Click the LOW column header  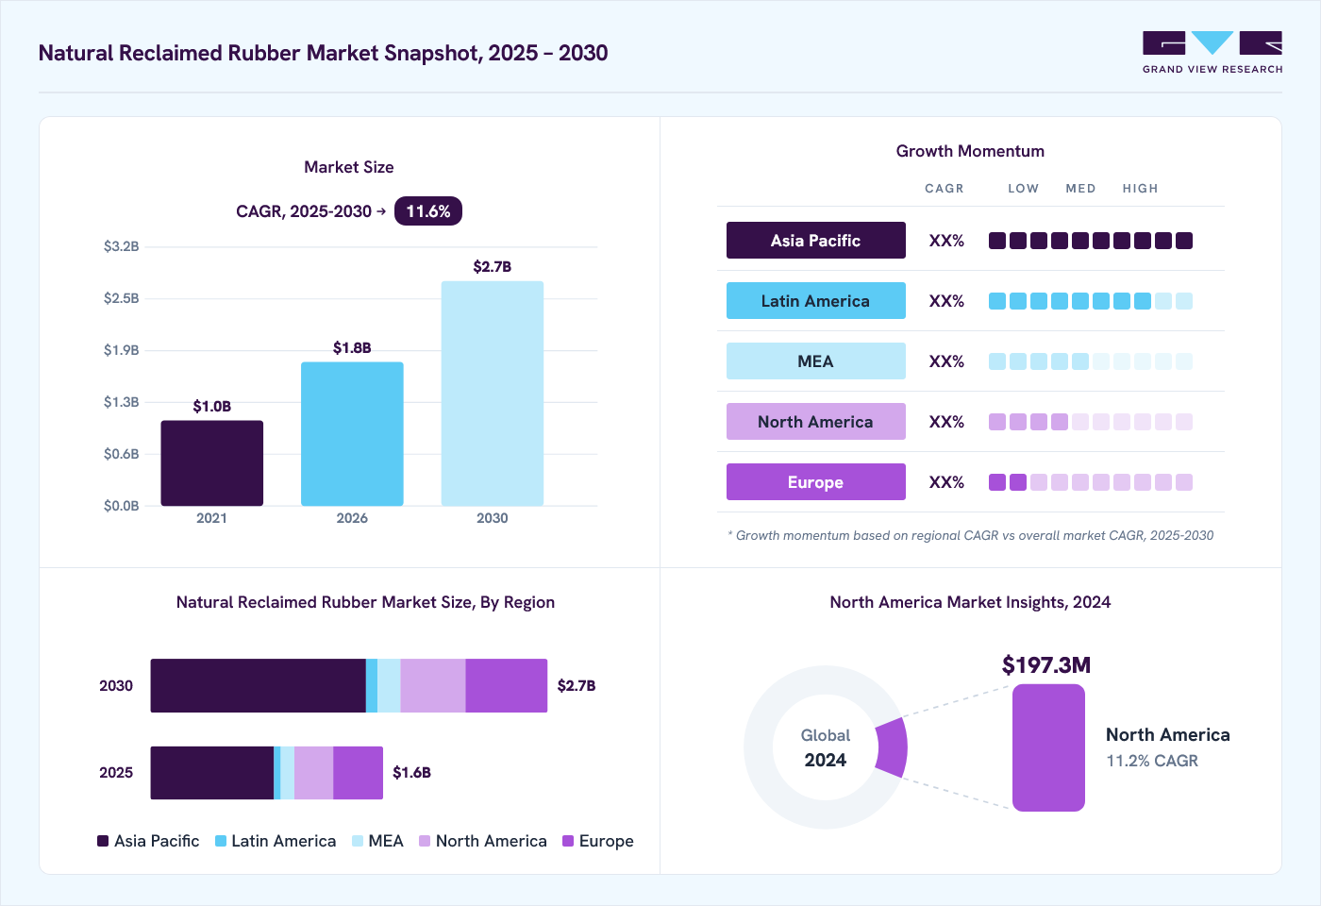click(x=1023, y=189)
